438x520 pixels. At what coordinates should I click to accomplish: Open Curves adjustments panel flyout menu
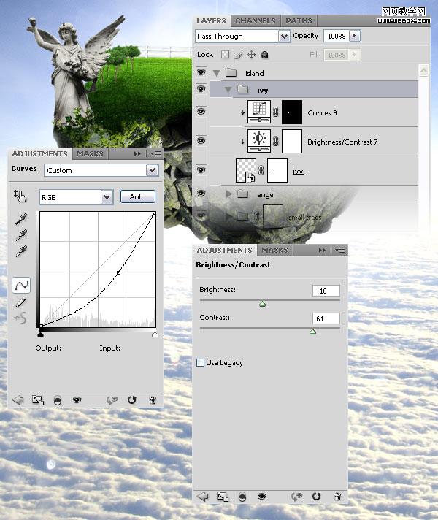tap(155, 153)
